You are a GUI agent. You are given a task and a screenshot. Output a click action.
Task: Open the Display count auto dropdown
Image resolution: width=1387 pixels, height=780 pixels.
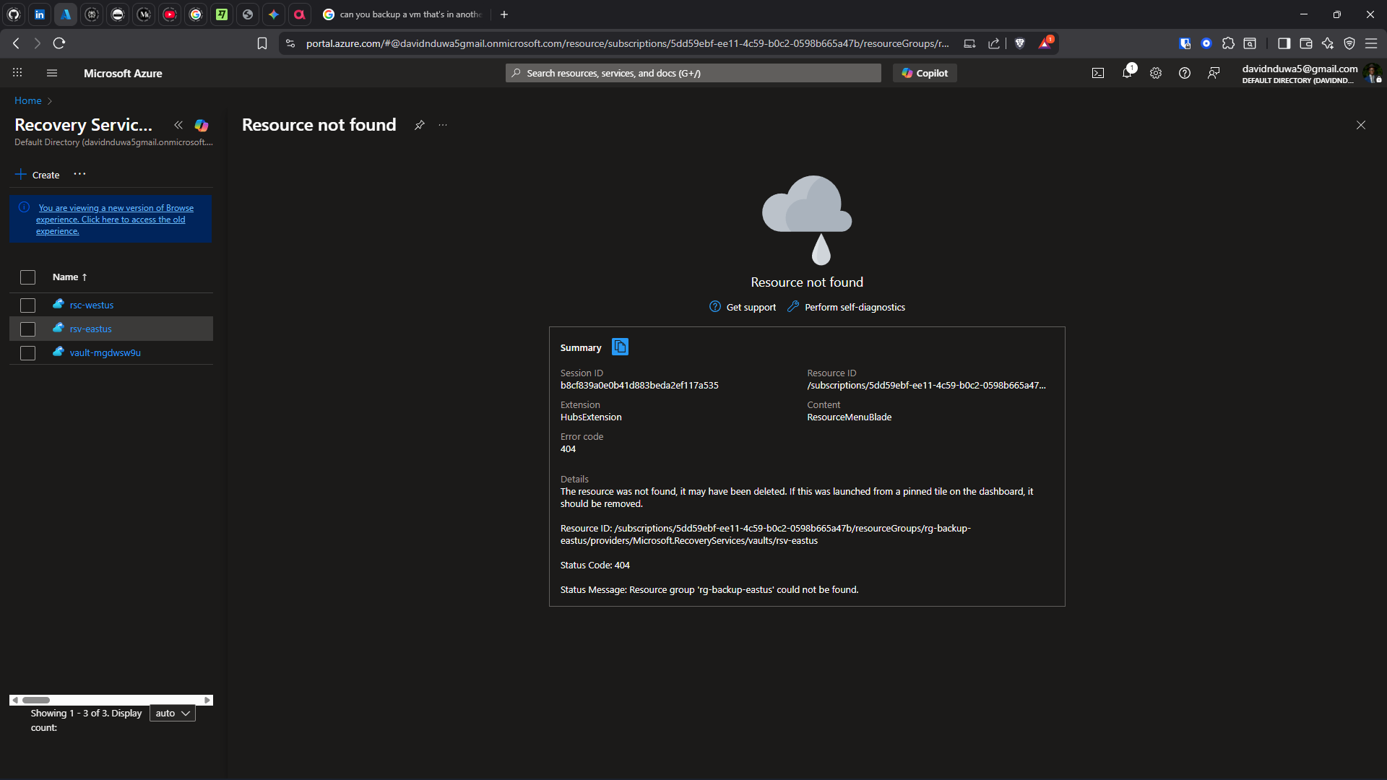click(173, 714)
